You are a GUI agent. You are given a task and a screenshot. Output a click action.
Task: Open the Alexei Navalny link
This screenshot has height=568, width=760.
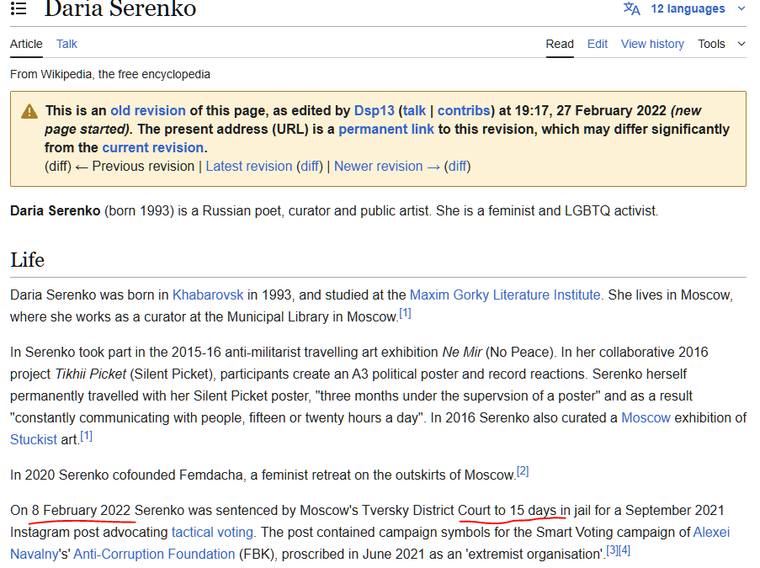711,532
